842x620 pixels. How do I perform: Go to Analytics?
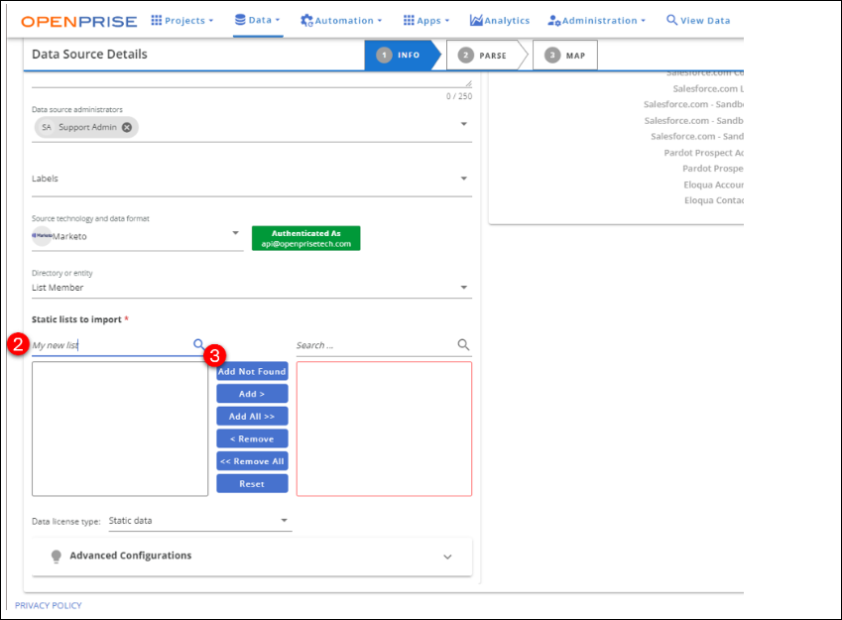pos(500,21)
